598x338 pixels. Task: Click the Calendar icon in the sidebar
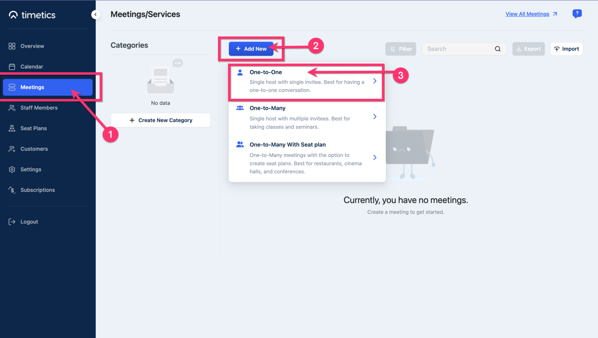coord(12,67)
